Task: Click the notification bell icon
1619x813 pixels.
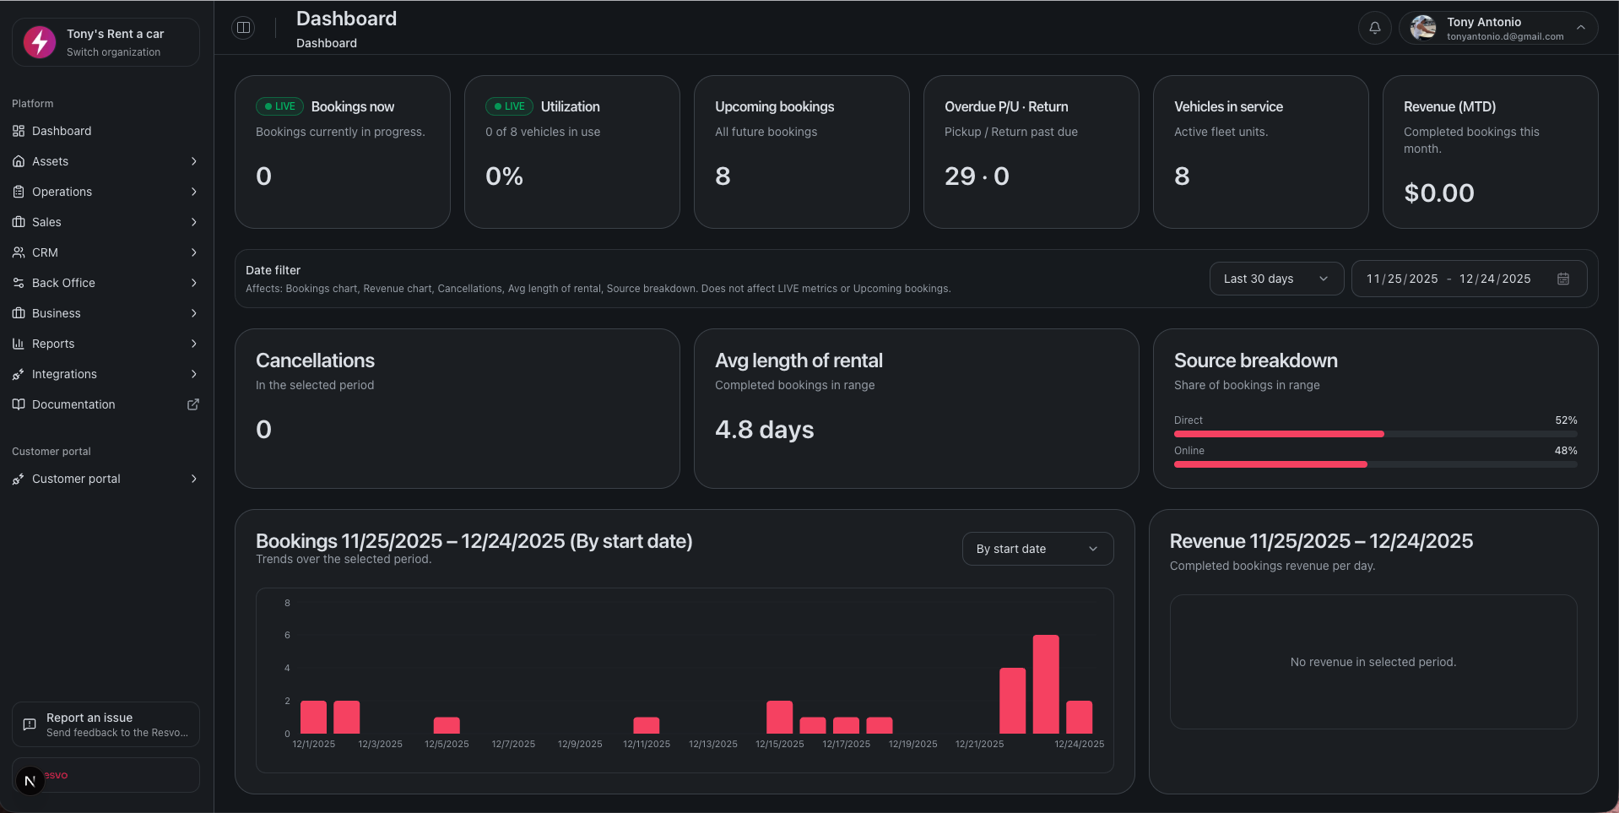Action: tap(1374, 28)
